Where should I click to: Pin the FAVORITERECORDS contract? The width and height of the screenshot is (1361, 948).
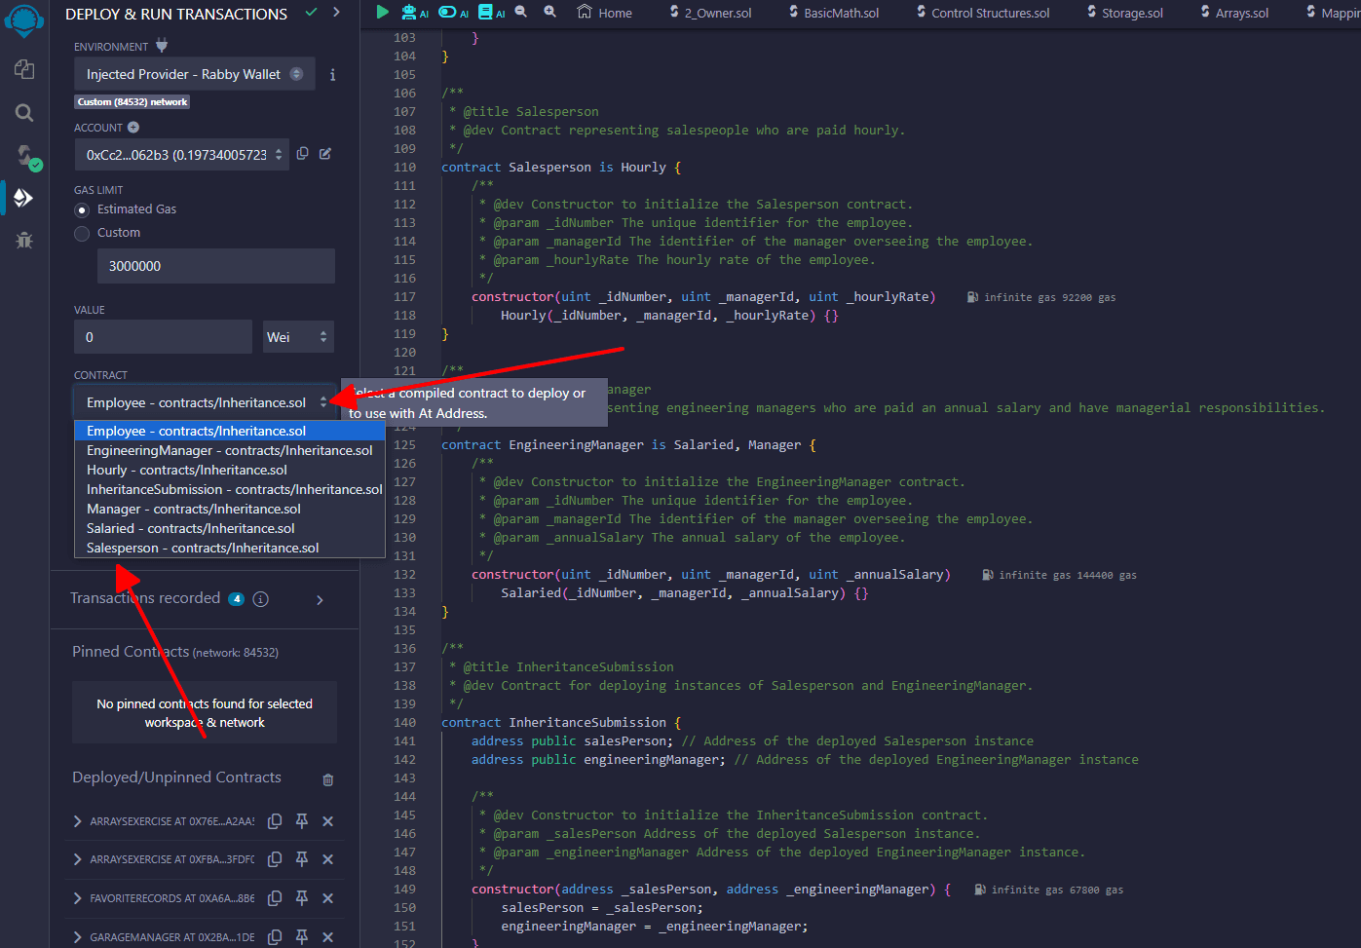302,898
